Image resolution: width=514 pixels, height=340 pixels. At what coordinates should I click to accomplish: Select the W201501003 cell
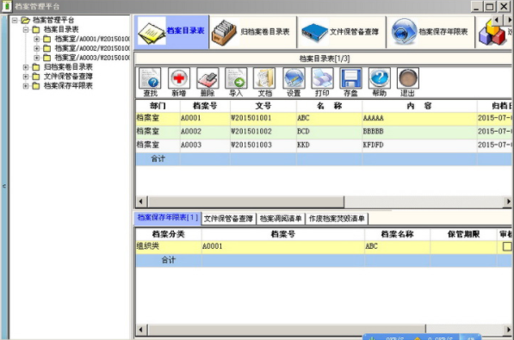(263, 145)
